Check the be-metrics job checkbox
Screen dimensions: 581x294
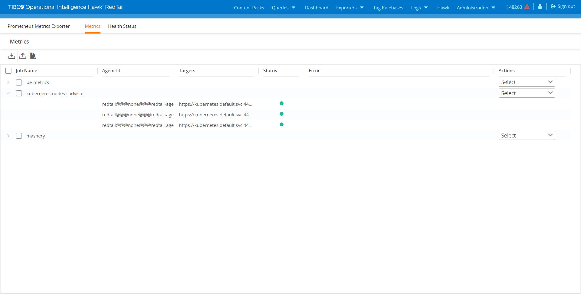(x=19, y=82)
